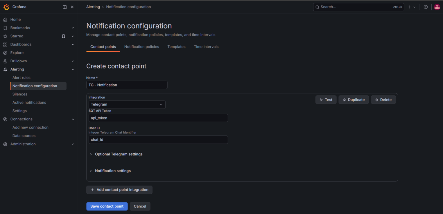
Task: Click the Test button
Action: [x=326, y=100]
